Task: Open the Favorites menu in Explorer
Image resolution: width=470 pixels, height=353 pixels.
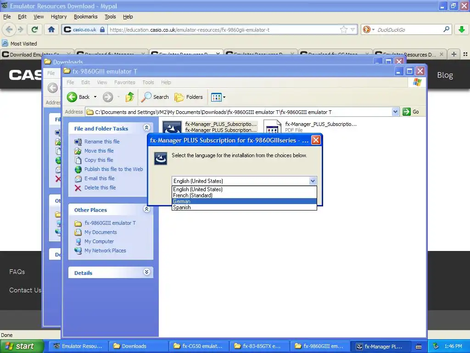Action: (125, 82)
